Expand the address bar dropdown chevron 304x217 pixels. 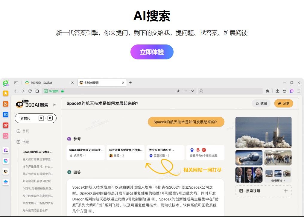192,91
